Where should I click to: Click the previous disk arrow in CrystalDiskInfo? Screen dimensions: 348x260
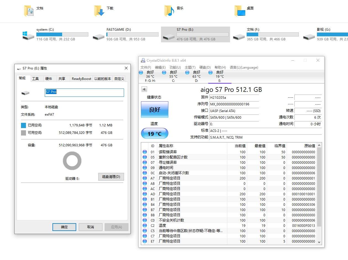point(144,89)
